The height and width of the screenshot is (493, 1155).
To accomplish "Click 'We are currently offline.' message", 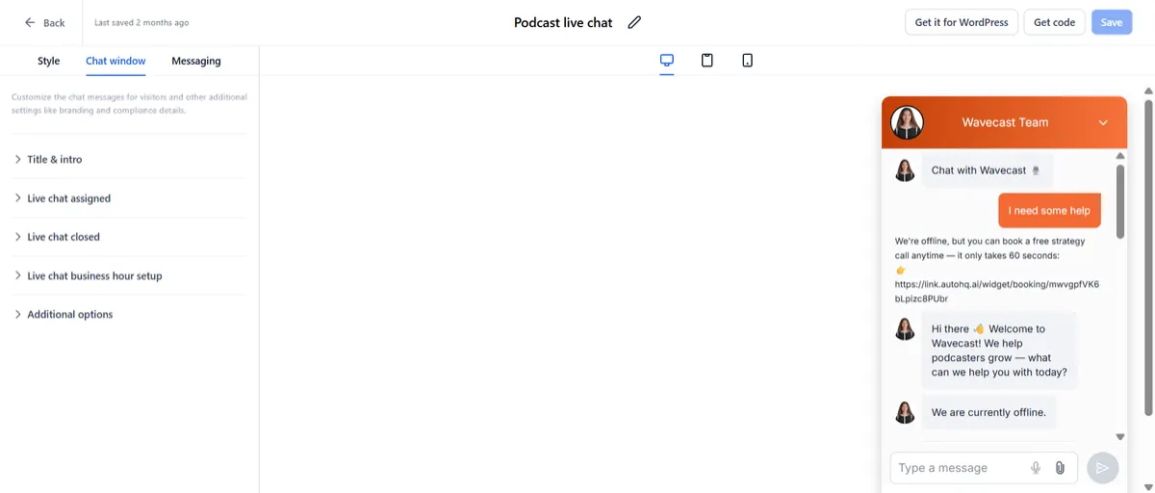I will point(988,412).
